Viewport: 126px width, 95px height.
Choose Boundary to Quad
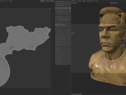[x=63, y=45]
